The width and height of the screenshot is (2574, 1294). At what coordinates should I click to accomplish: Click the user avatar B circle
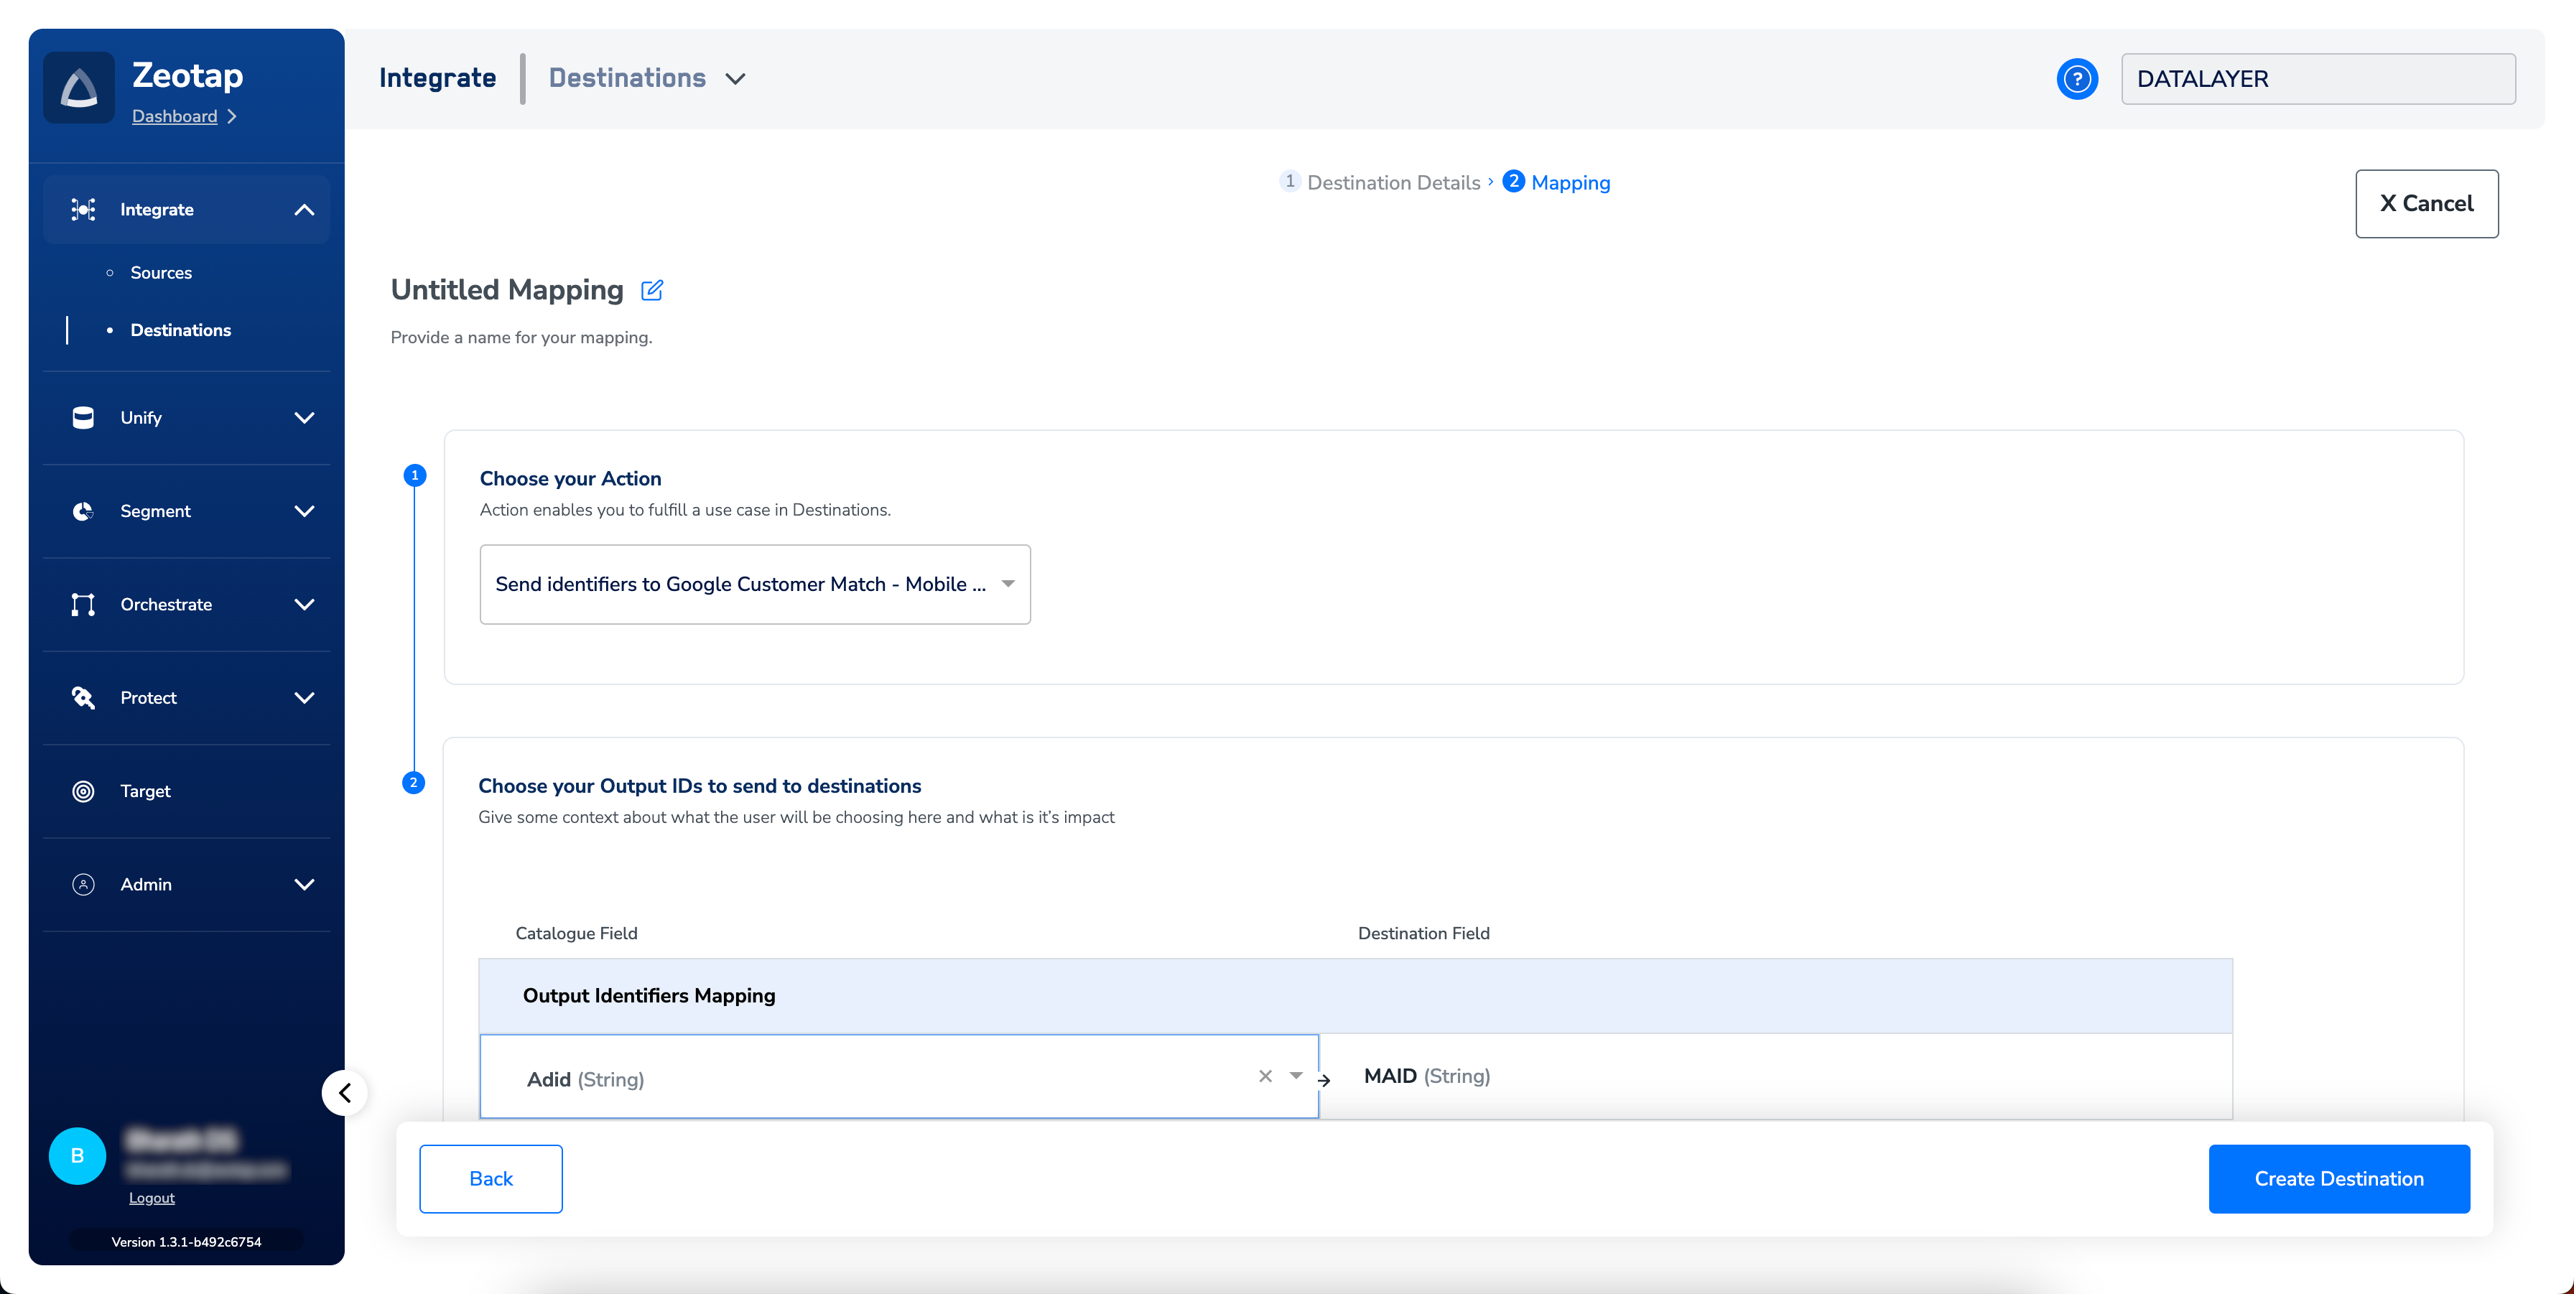(78, 1156)
